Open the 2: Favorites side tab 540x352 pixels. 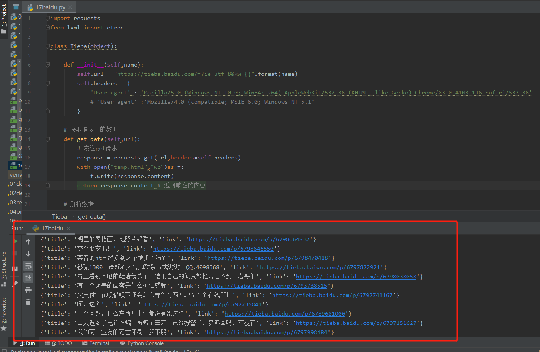point(4,314)
